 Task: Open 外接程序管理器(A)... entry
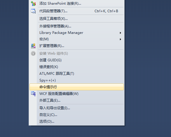click(x=76, y=26)
